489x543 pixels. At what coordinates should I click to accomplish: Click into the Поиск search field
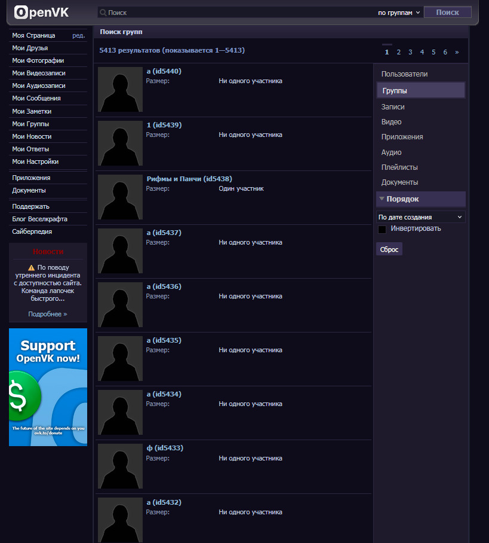pos(239,12)
